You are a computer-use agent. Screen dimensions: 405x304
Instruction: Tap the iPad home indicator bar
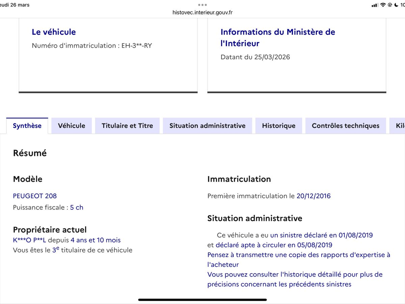click(x=202, y=300)
